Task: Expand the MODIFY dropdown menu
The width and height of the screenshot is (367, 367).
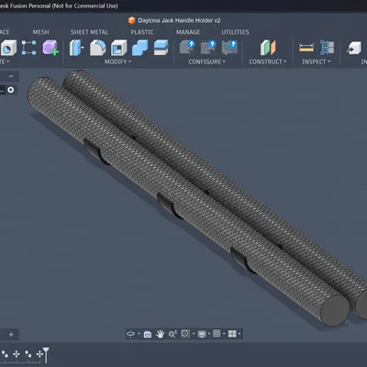Action: pos(117,61)
